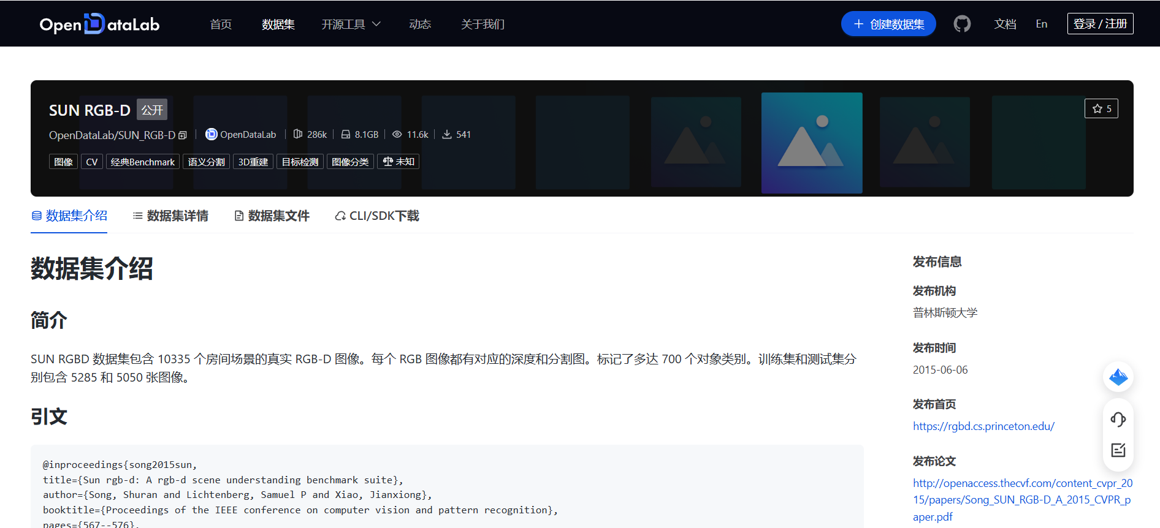Open the feedback edit floating icon

tap(1118, 450)
